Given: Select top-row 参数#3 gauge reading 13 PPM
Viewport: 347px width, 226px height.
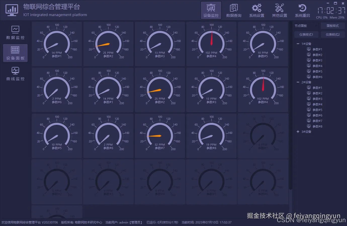Looking at the screenshot, I should click(160, 44).
